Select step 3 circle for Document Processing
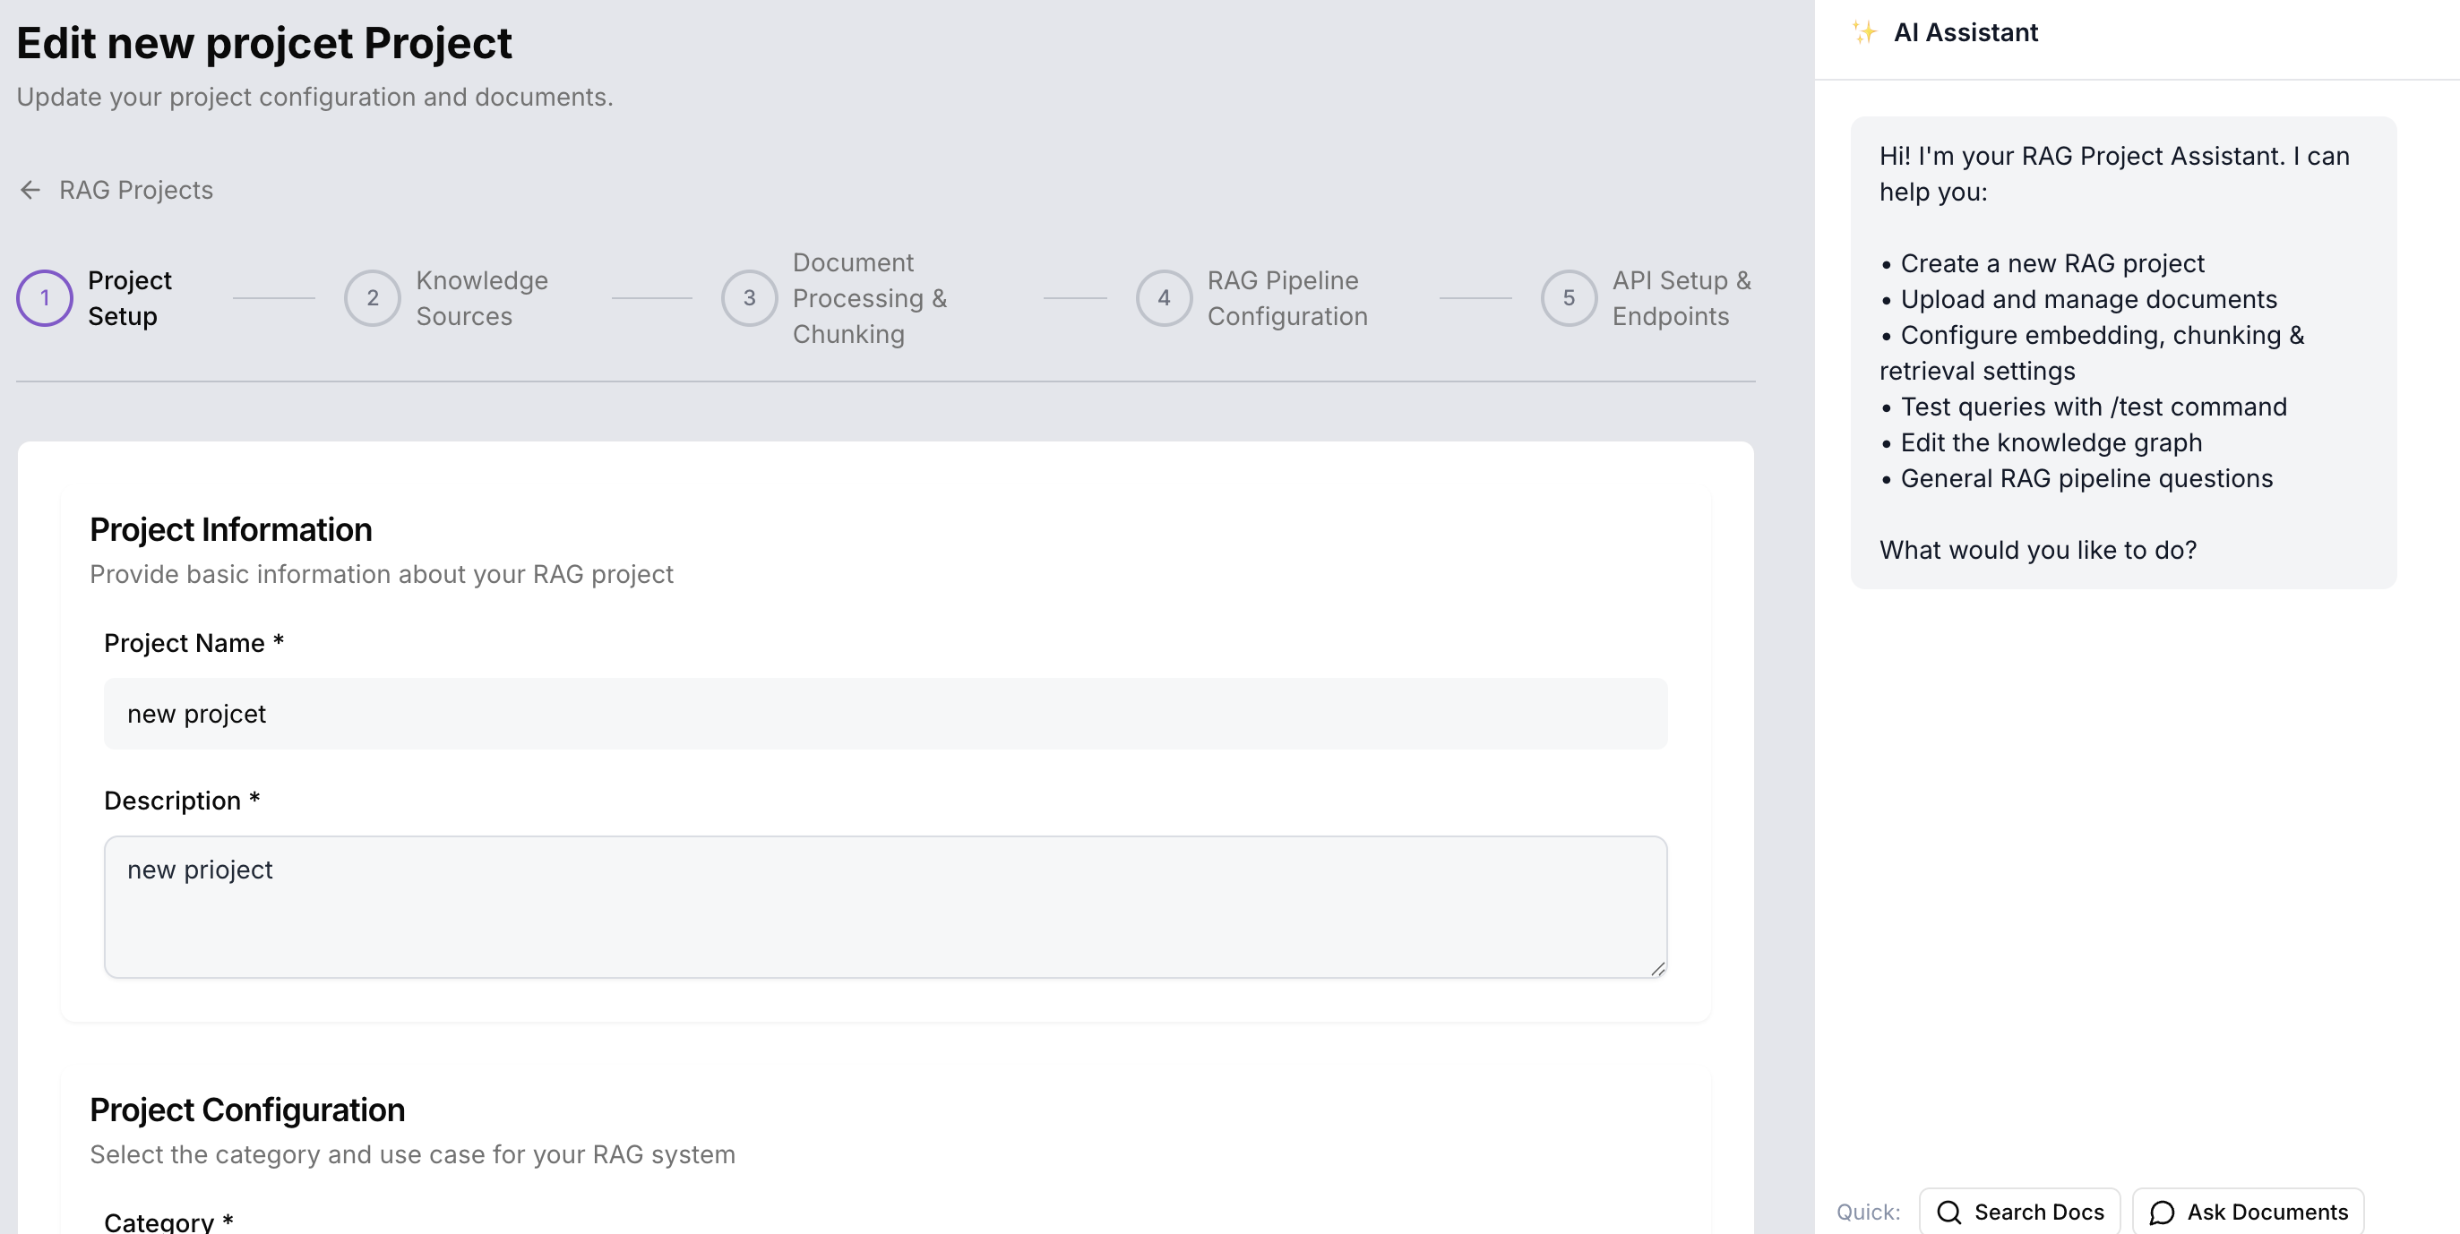2460x1234 pixels. [x=750, y=298]
